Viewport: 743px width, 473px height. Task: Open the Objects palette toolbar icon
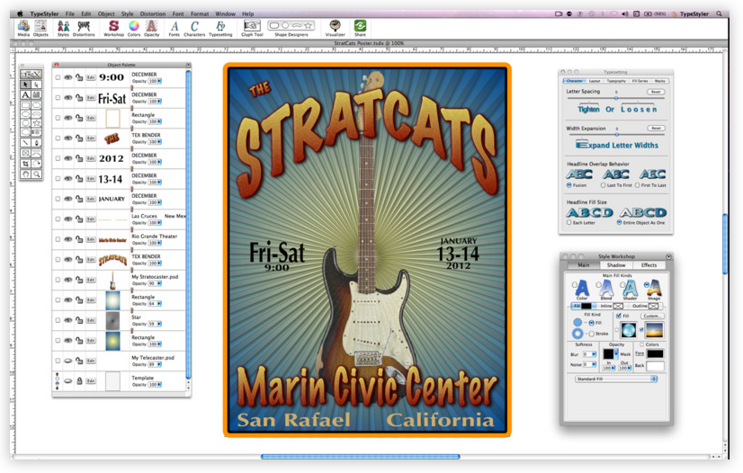coord(40,28)
